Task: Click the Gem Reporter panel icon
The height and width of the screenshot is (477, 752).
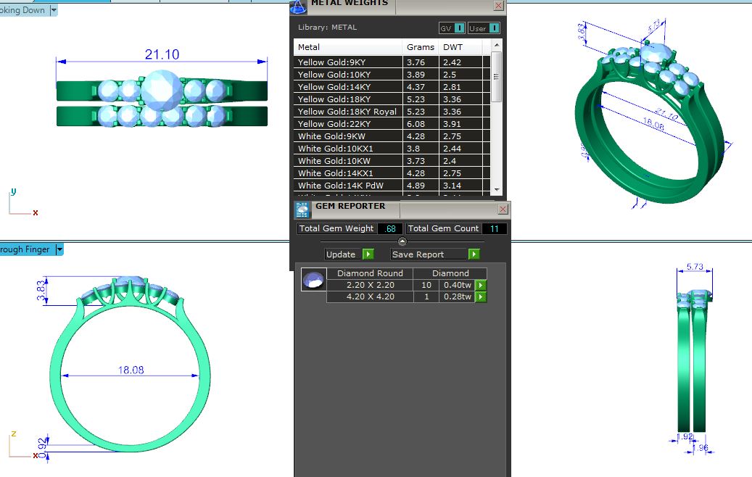Action: point(302,210)
